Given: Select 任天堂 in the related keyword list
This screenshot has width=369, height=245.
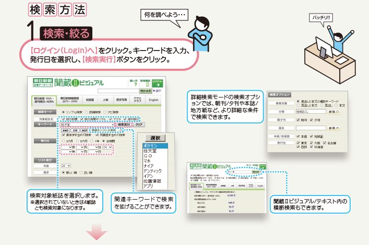Looking at the screenshot, I should point(155,151).
